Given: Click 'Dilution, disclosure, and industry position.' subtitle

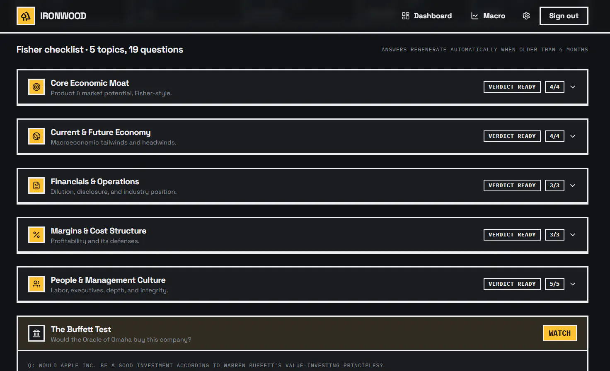Looking at the screenshot, I should [114, 192].
